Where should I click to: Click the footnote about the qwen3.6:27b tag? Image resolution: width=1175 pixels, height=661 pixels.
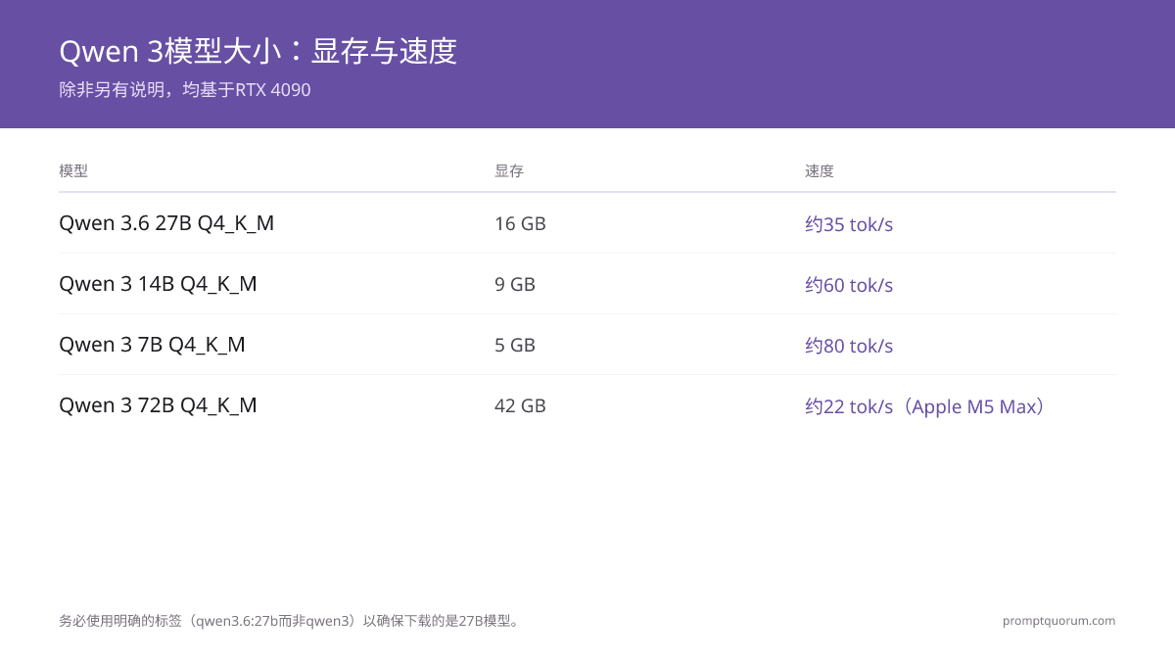292,621
